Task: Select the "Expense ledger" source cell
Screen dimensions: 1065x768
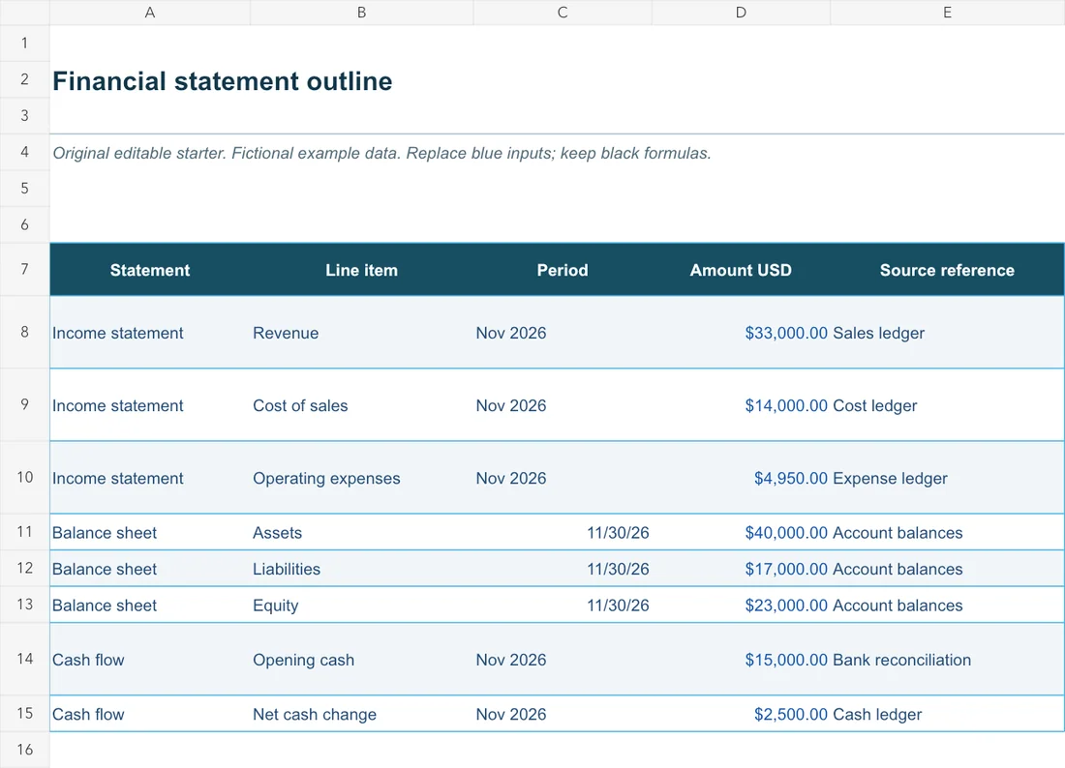Action: 948,478
